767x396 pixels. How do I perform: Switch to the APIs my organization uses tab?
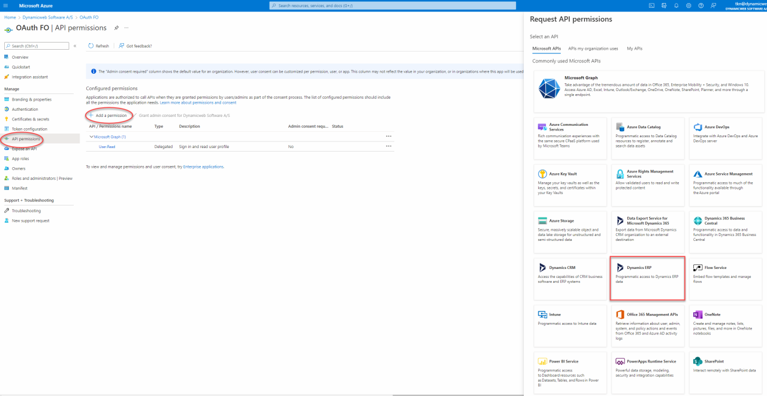click(x=593, y=49)
